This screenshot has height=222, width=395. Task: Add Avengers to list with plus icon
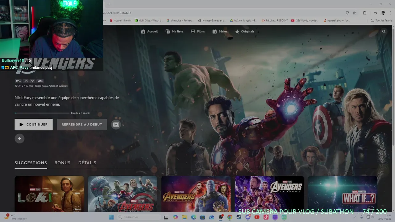pyautogui.click(x=19, y=138)
